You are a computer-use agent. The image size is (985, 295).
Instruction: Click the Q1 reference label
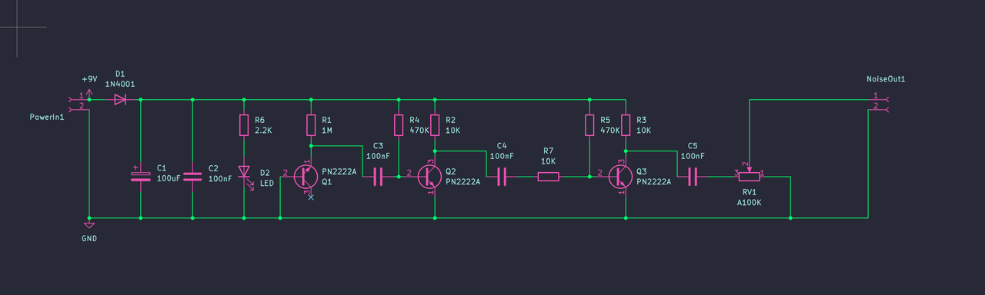[327, 182]
